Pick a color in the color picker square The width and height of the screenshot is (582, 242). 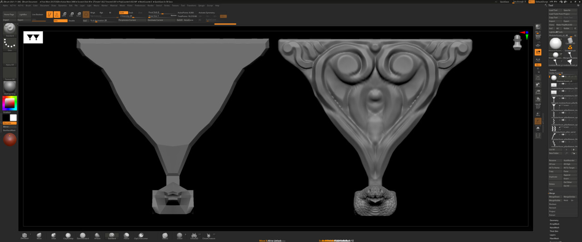click(10, 103)
